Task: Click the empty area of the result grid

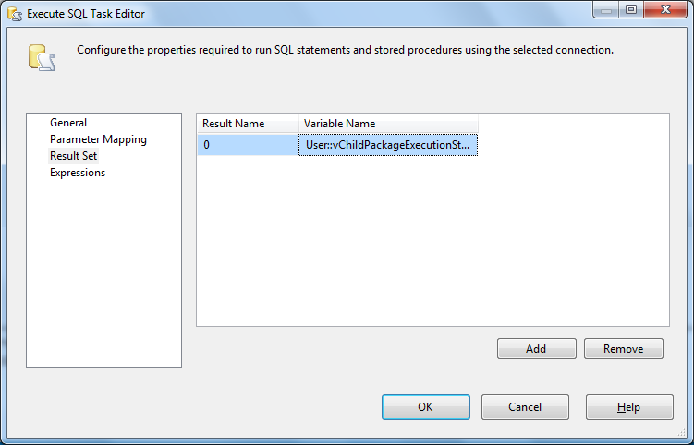Action: (432, 241)
